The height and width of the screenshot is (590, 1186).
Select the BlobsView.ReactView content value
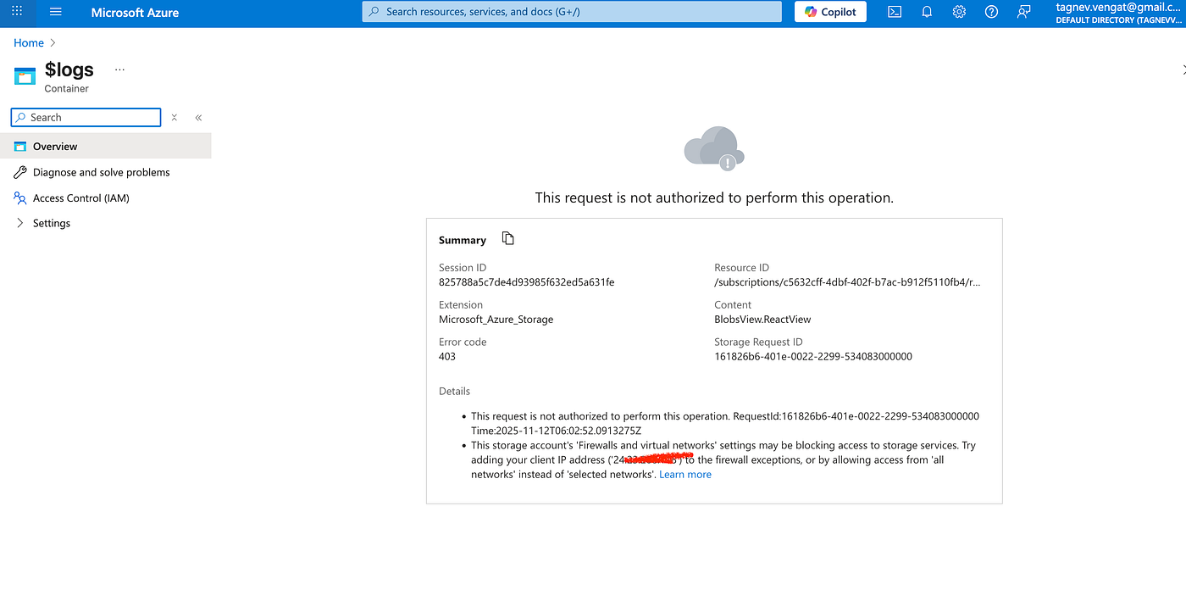click(762, 320)
